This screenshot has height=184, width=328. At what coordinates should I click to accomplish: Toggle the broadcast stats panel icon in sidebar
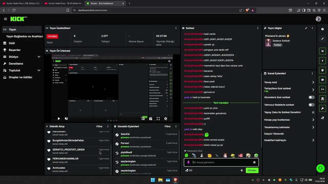click(x=322, y=89)
